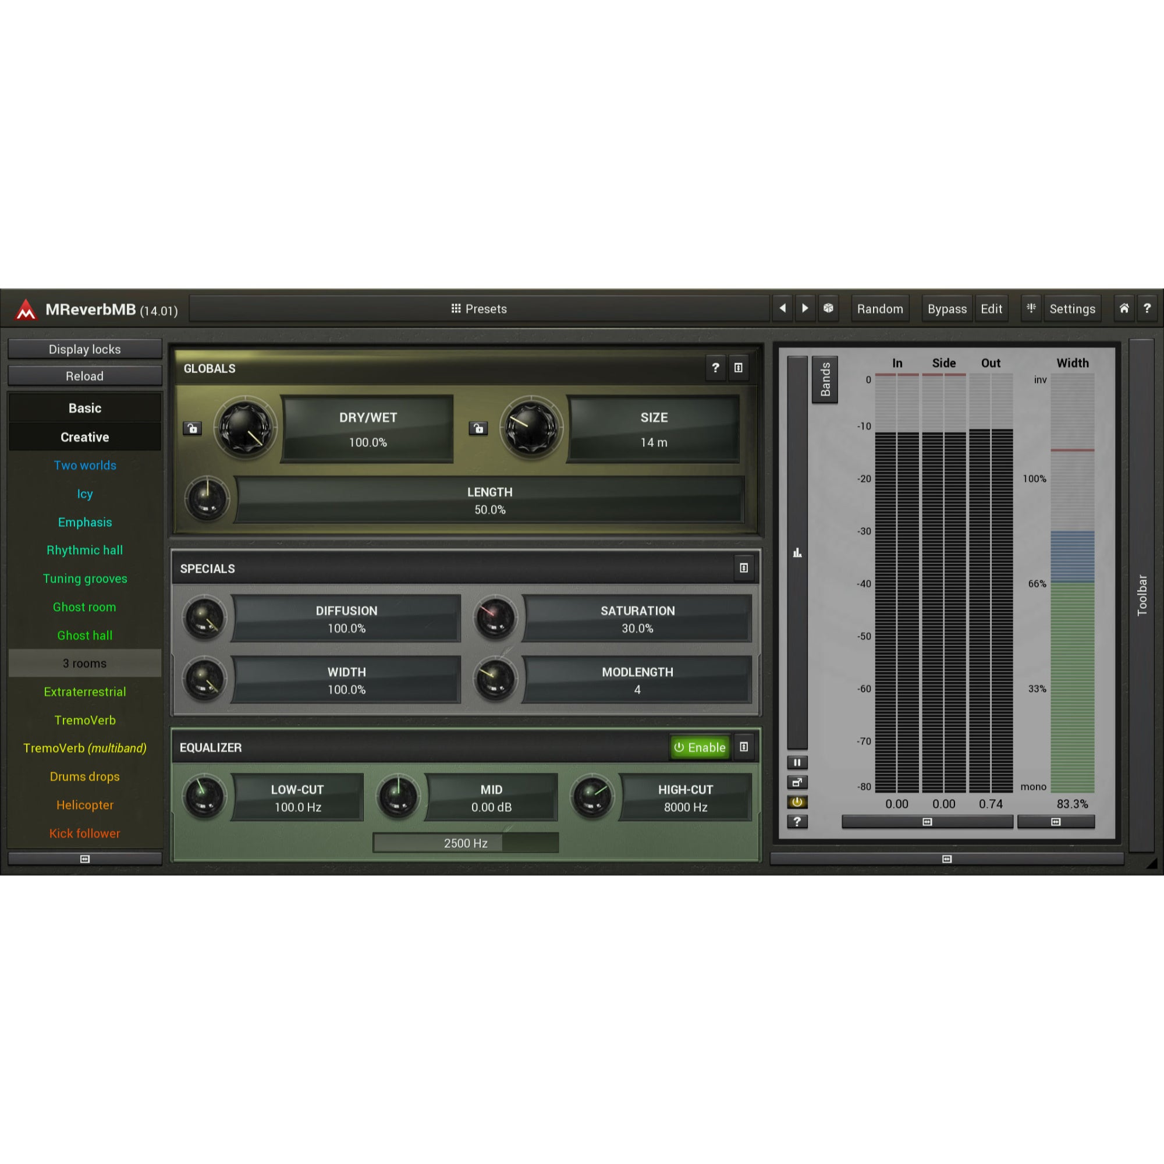
Task: Click the wide expander under meter panel
Action: [946, 858]
